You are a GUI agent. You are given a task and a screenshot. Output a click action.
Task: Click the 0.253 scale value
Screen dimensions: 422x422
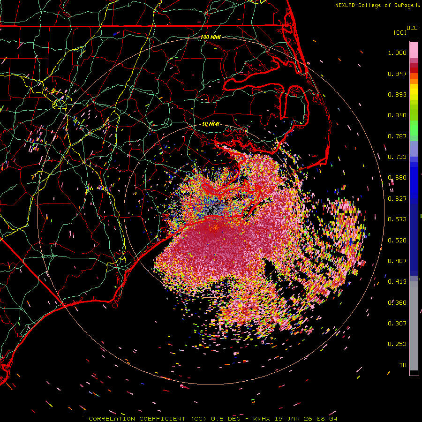[x=397, y=344]
